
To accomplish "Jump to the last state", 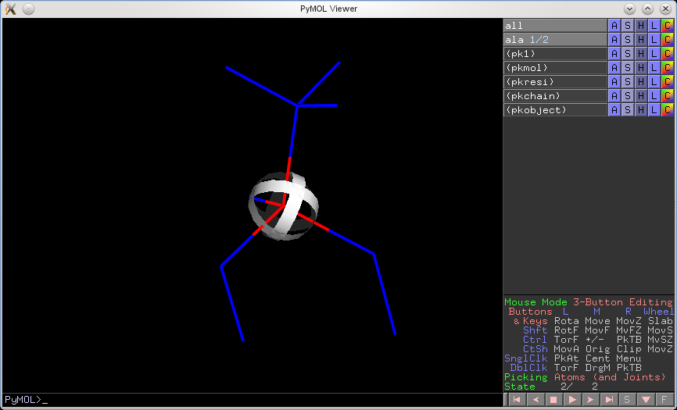I will tap(608, 400).
